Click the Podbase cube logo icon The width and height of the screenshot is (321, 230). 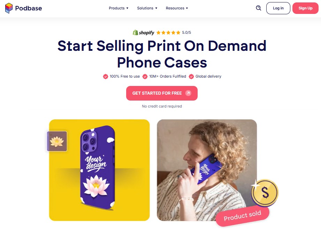pyautogui.click(x=9, y=8)
